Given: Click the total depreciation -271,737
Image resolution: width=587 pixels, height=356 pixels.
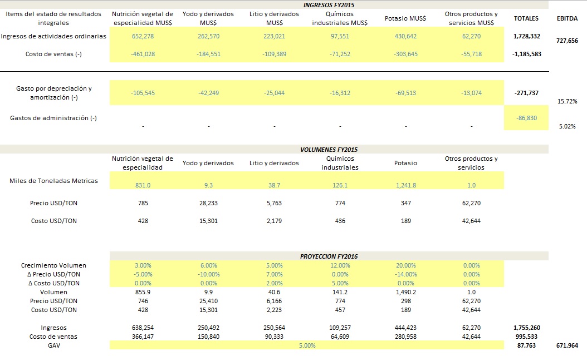Looking at the screenshot, I should (527, 93).
